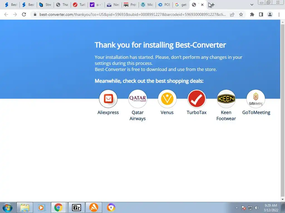This screenshot has width=285, height=213.
Task: Open Windows Explorer from the taskbar
Action: pyautogui.click(x=25, y=207)
